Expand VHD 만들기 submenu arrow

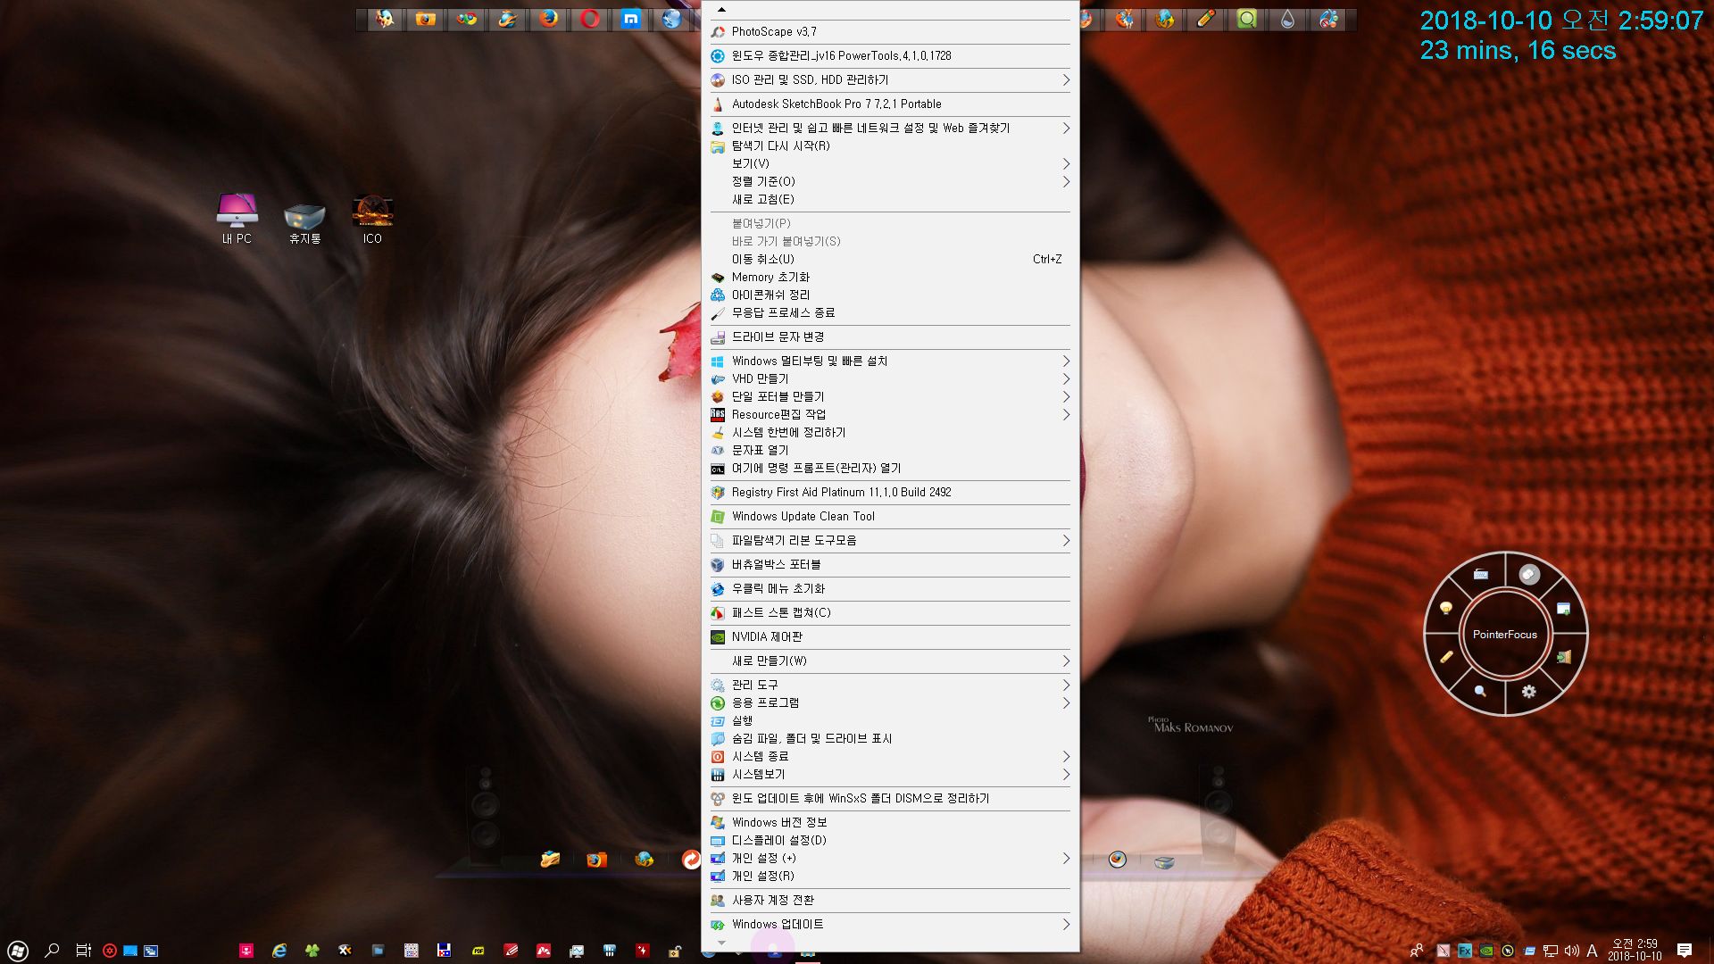coord(1066,378)
